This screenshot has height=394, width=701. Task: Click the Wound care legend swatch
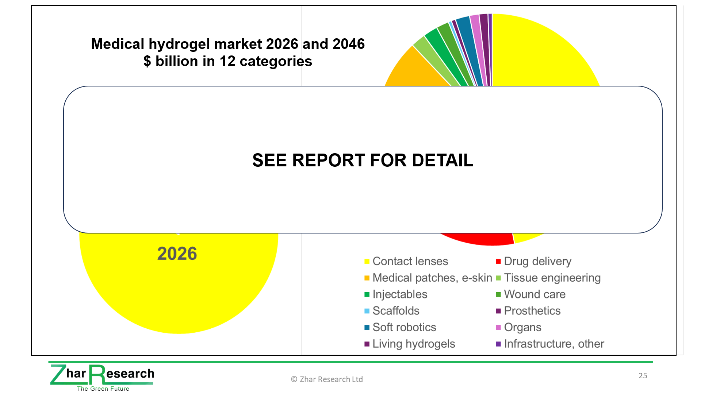498,294
